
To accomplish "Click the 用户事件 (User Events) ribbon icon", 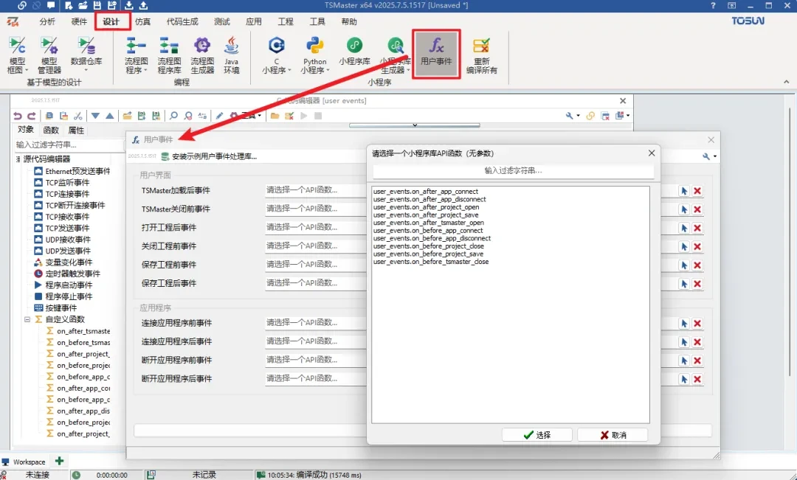I will (436, 53).
